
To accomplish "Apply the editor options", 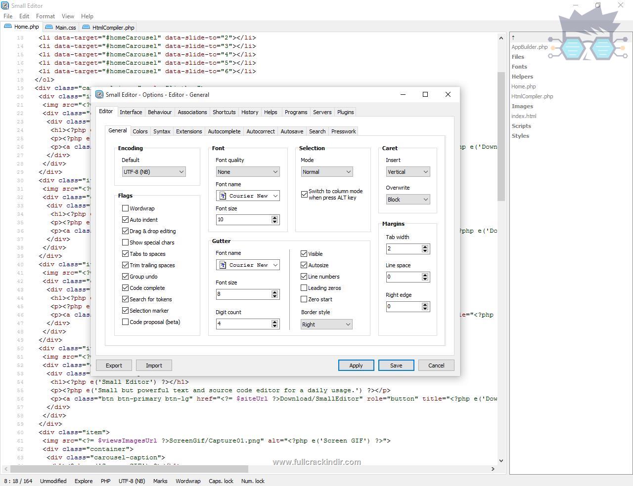I will (356, 365).
